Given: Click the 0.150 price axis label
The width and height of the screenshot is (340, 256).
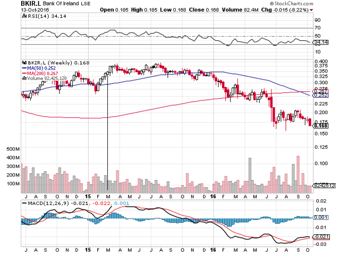Looking at the screenshot, I should (321, 134).
